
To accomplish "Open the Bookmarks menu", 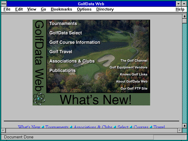I will point(61,9).
